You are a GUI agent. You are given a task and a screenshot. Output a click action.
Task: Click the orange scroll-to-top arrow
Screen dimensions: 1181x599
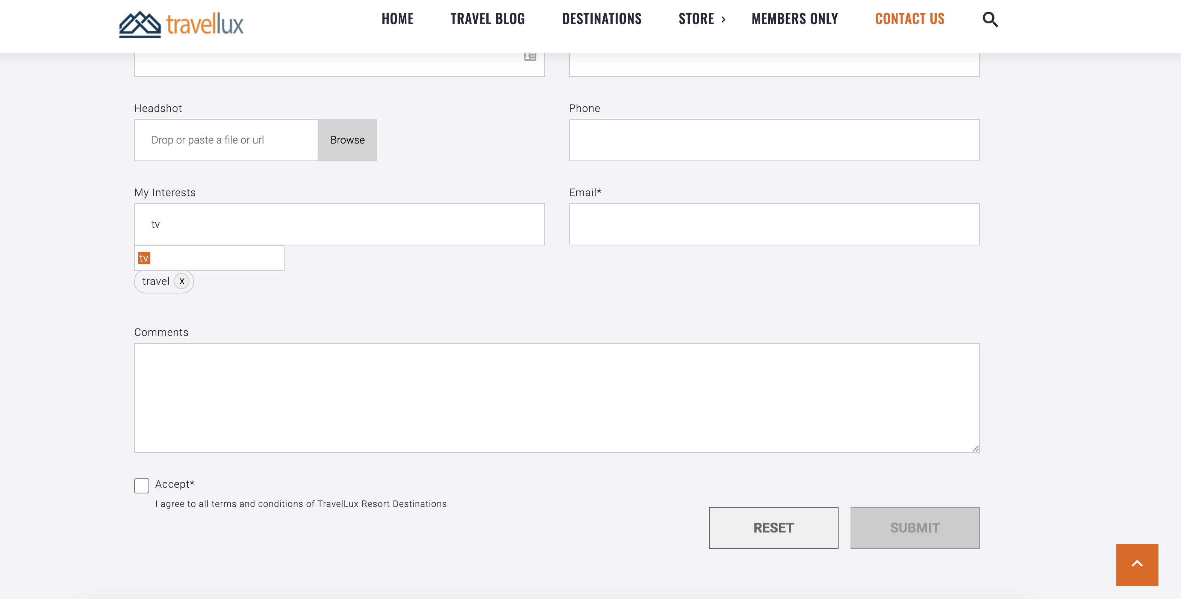pyautogui.click(x=1137, y=565)
